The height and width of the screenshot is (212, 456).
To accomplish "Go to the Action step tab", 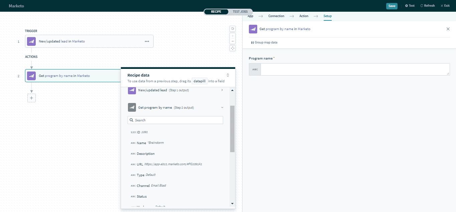I will tap(304, 16).
